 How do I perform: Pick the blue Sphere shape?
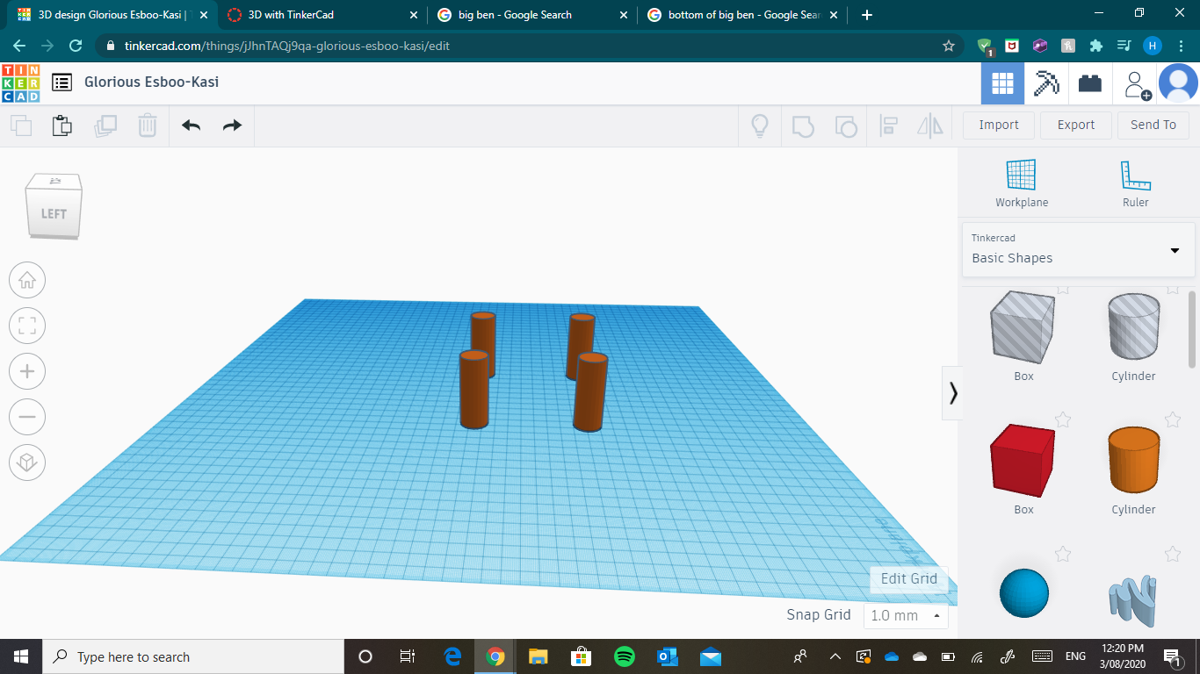point(1024,592)
